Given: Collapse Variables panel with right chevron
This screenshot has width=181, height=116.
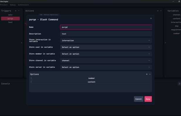Looking at the screenshot, I should [x=165, y=43].
